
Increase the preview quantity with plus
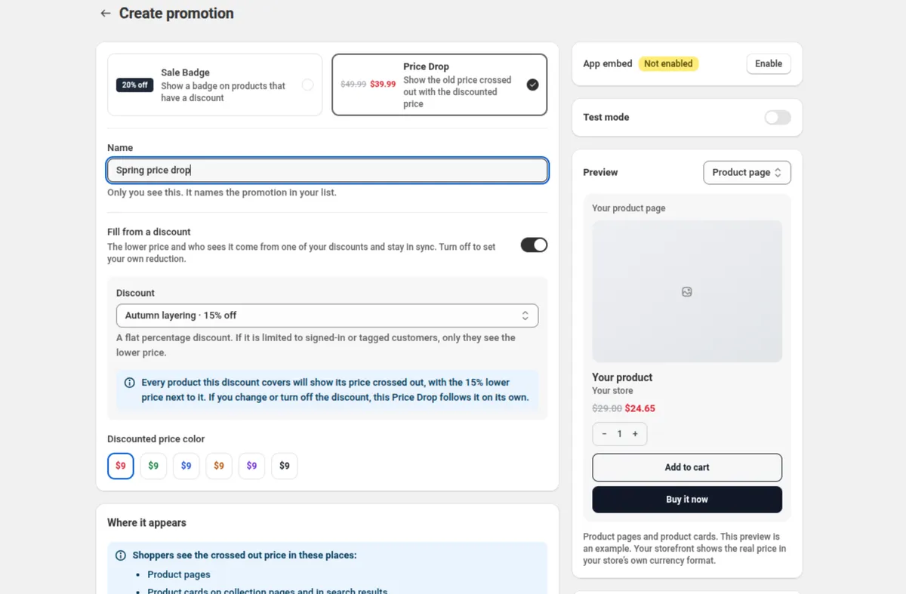(635, 434)
